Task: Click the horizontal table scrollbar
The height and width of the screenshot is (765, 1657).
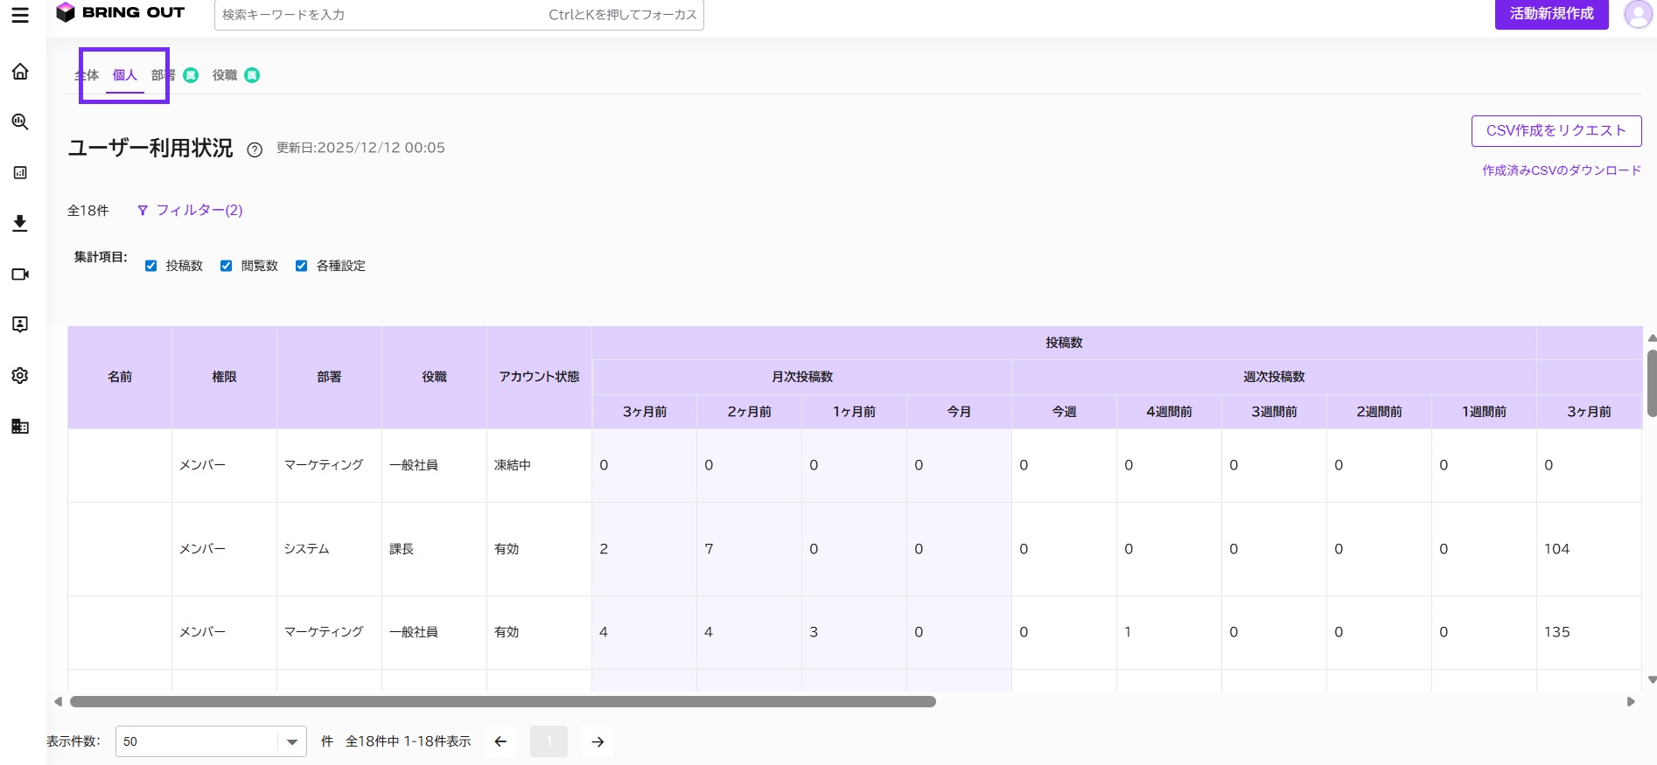Action: point(503,701)
